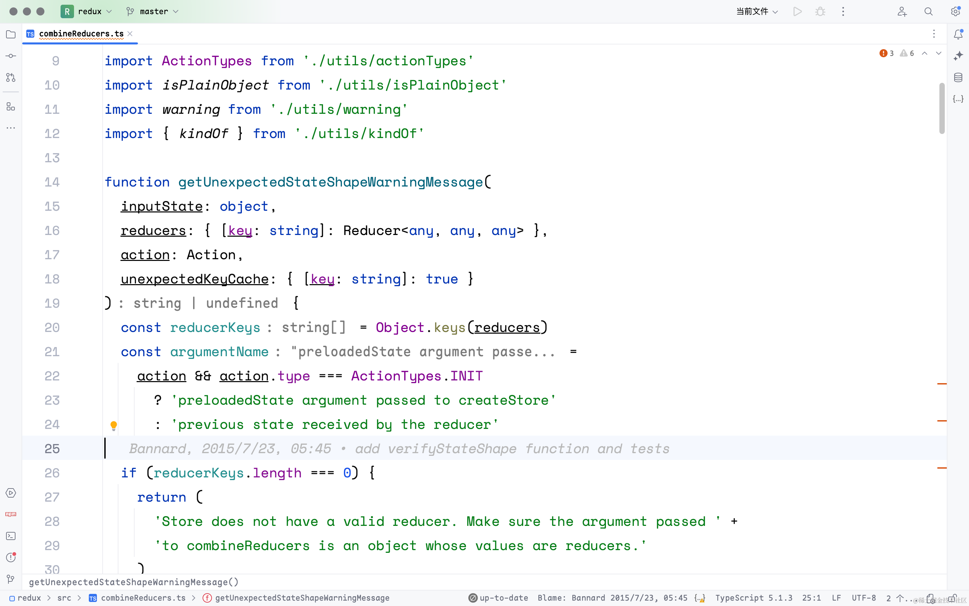Open the redux project dropdown
This screenshot has height=606, width=969.
(86, 12)
